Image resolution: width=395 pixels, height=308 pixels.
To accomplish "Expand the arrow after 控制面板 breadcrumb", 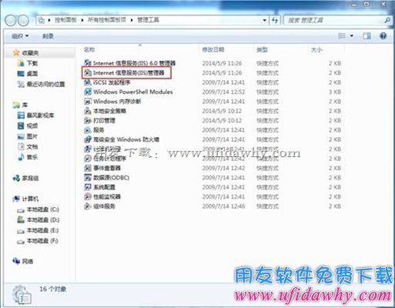I will tap(82, 20).
